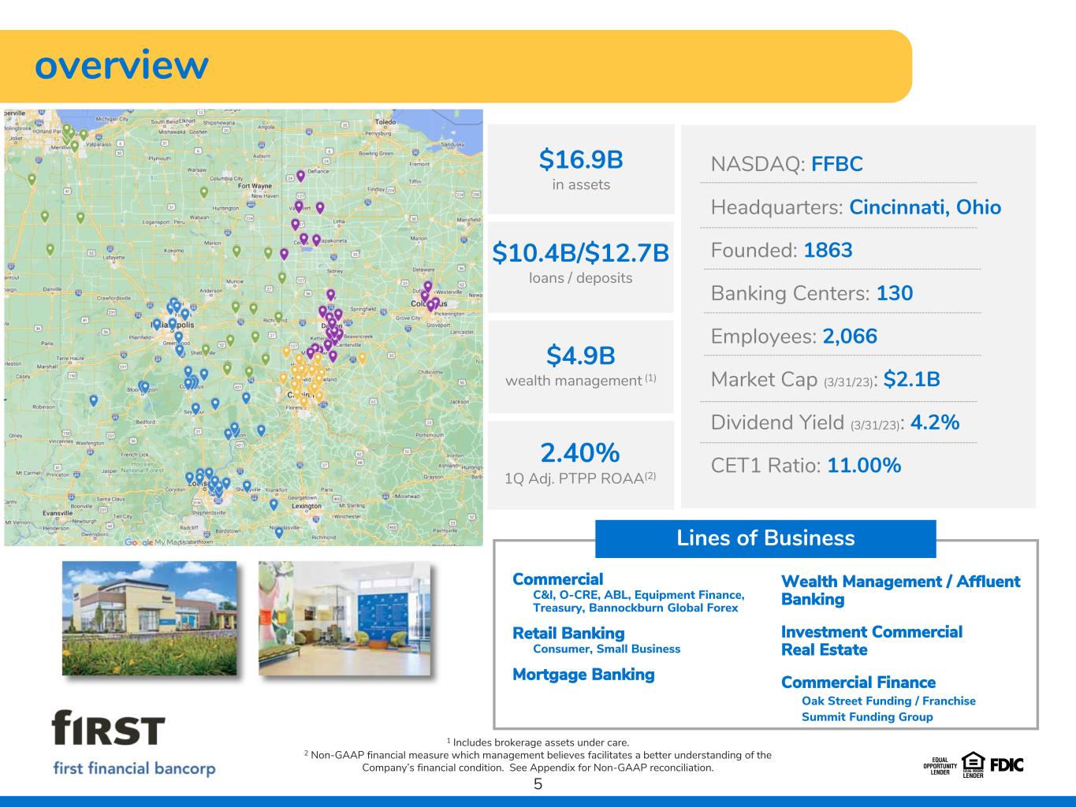Click the Retail Banking heading

click(x=568, y=634)
